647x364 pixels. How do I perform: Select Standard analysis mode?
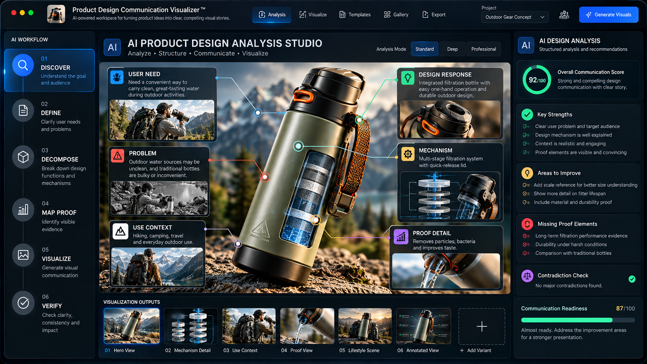pos(424,49)
